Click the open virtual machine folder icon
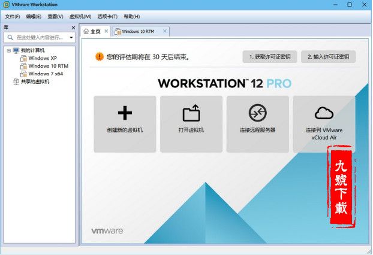373x255 pixels. point(191,113)
